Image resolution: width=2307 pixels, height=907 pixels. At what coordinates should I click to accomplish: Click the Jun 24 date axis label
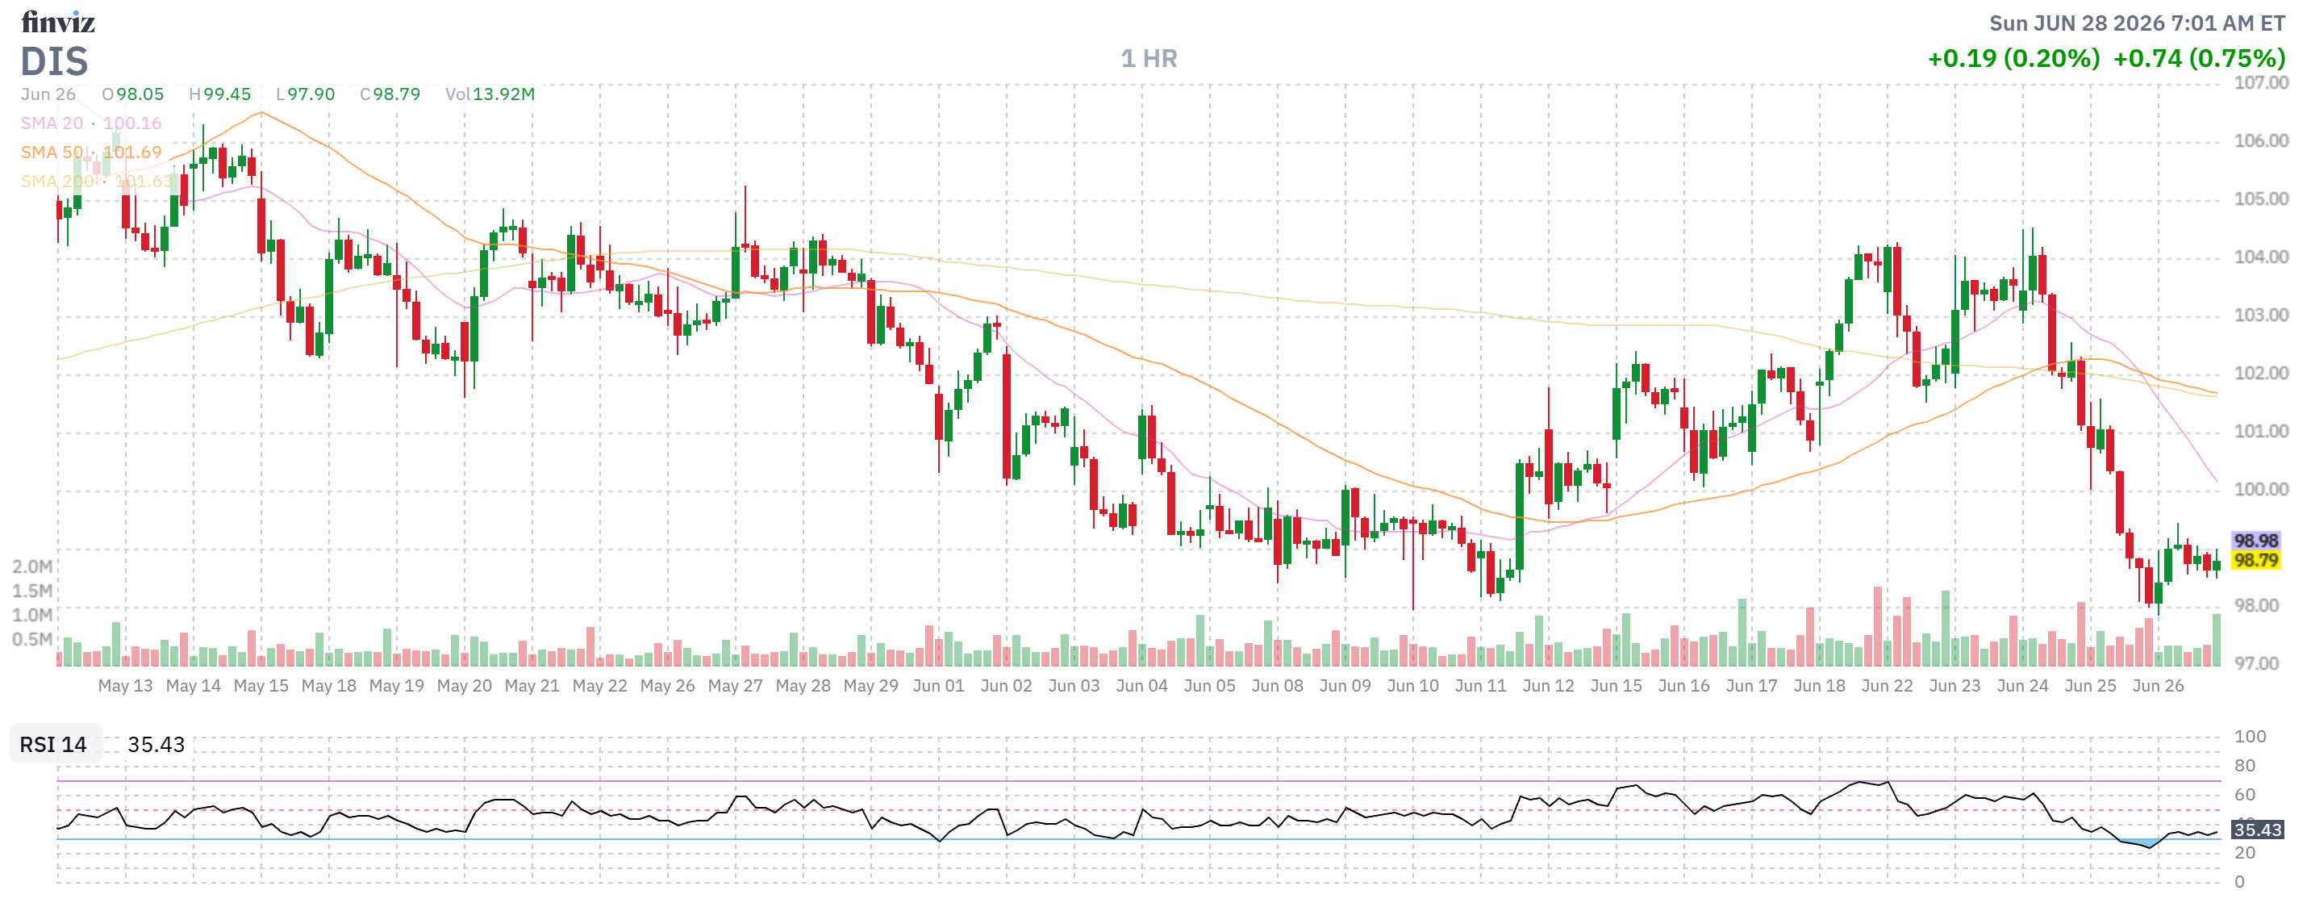tap(2023, 687)
